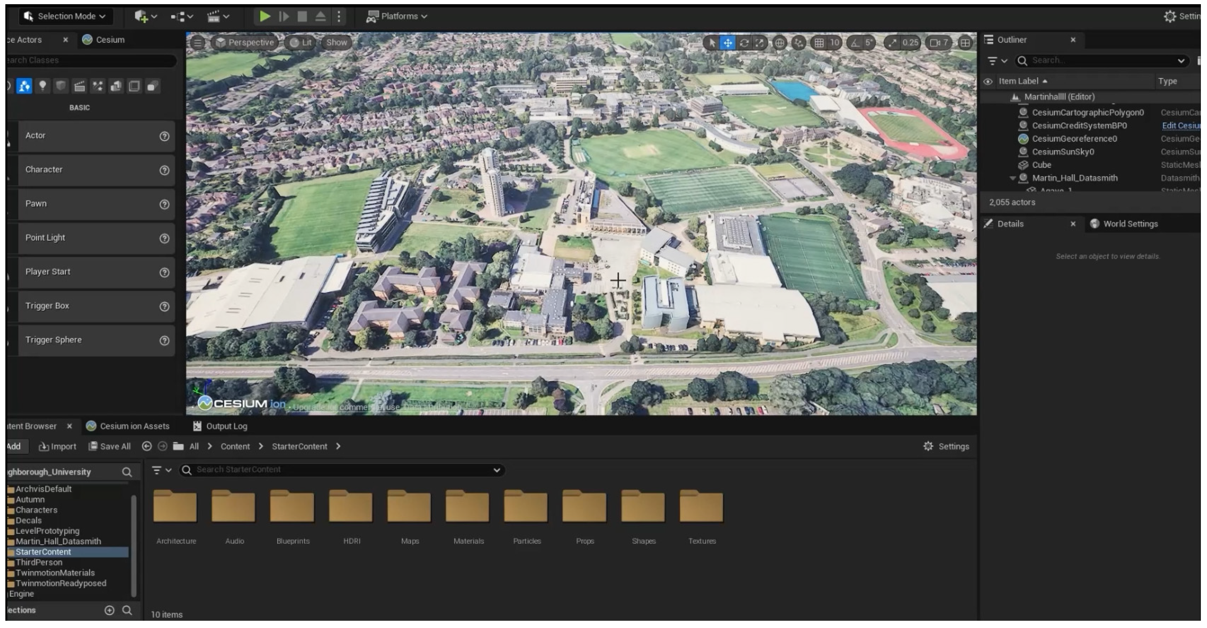
Task: Open the scale snap 0.25 dropdown
Action: pyautogui.click(x=910, y=43)
